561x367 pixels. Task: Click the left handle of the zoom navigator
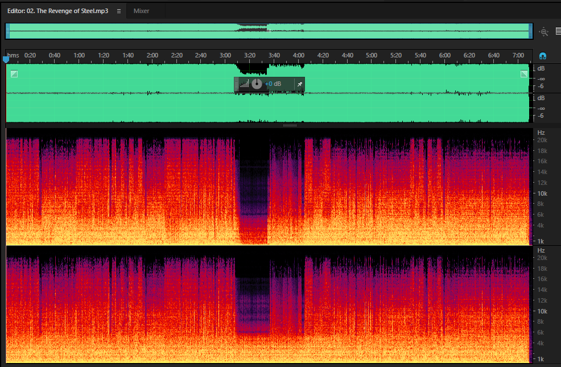click(x=7, y=31)
